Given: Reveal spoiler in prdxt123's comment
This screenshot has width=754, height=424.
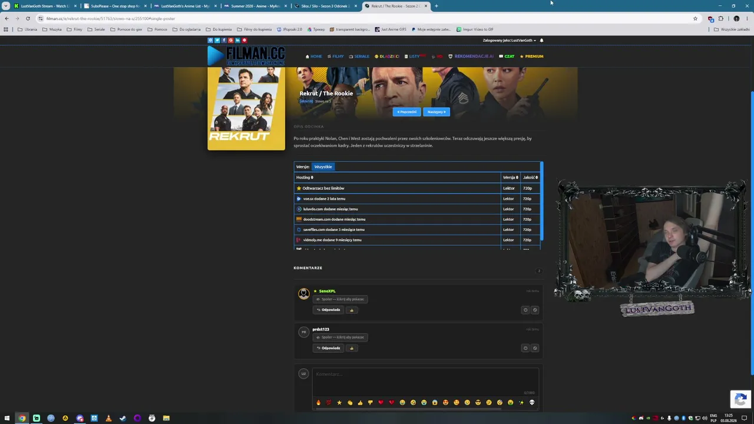Looking at the screenshot, I should click(340, 337).
